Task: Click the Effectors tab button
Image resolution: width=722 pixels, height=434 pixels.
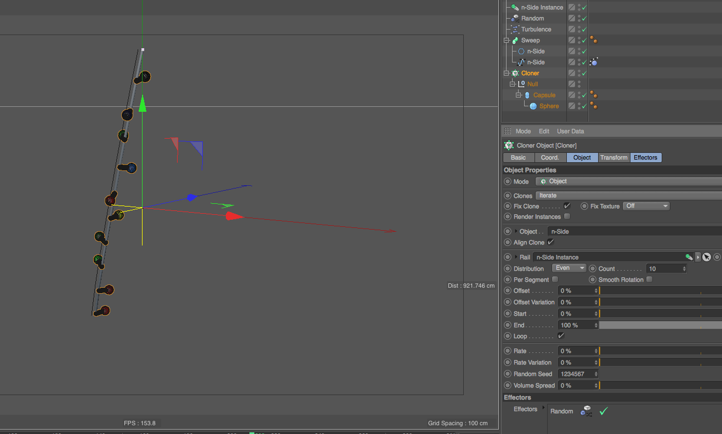Action: click(x=645, y=157)
